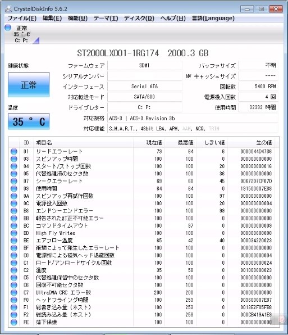Image resolution: width=288 pixels, height=335 pixels.
Task: Click status orb for ID 0C 電源投入回数 row
Action: pos(14,203)
